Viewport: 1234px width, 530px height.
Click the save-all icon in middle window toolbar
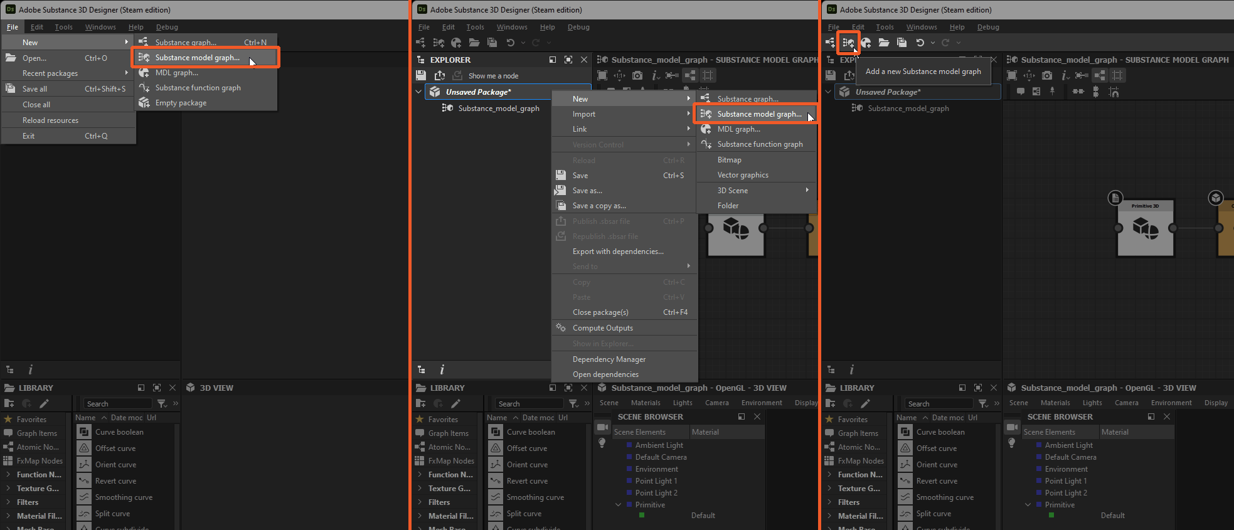pos(492,43)
